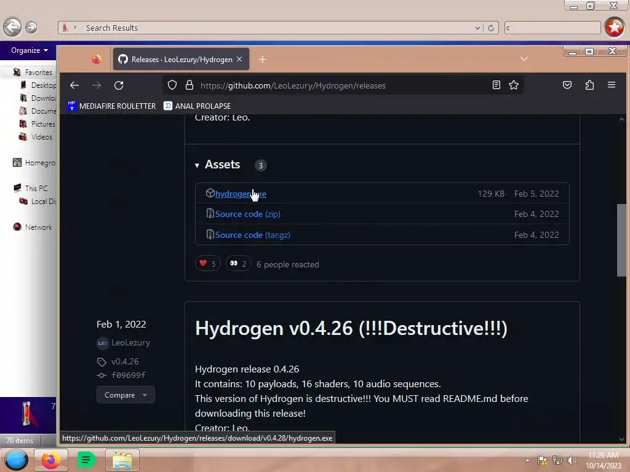Screen dimensions: 630x472
Task: Bookmark this page with star icon
Action: [514, 85]
